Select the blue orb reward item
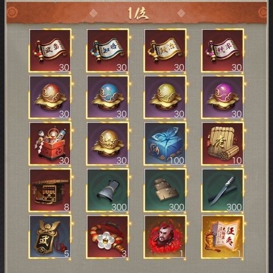The height and width of the screenshot is (273, 273). tap(108, 97)
